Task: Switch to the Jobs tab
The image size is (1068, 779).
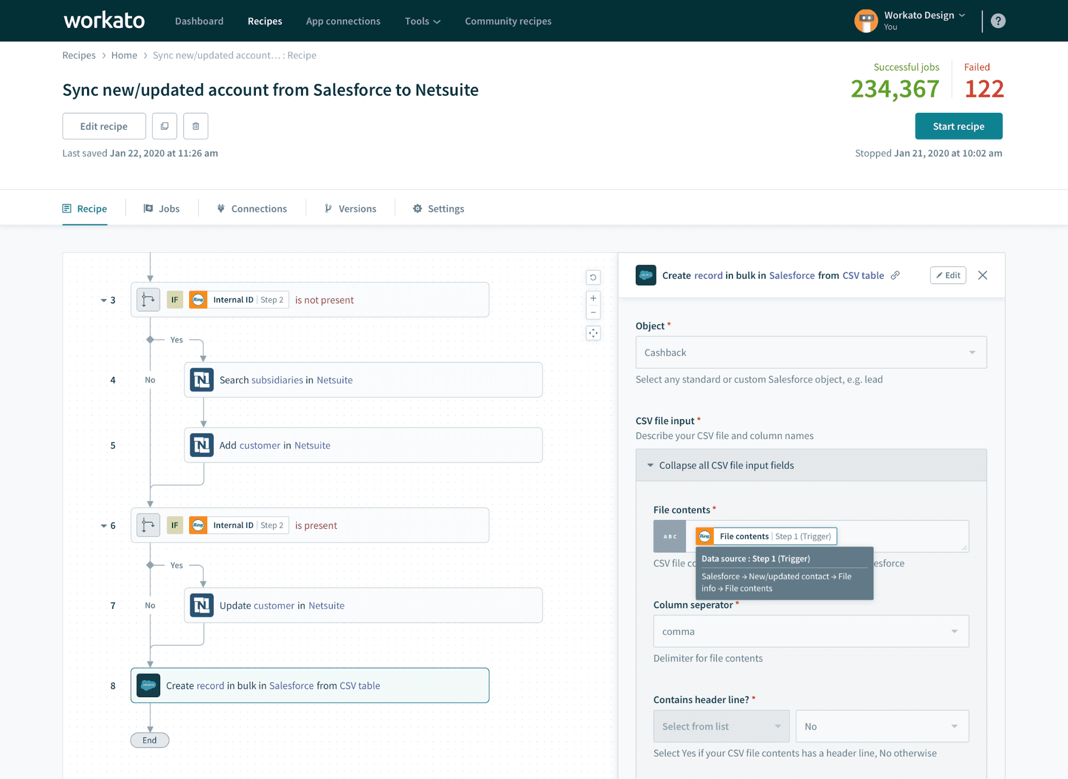Action: (x=161, y=208)
